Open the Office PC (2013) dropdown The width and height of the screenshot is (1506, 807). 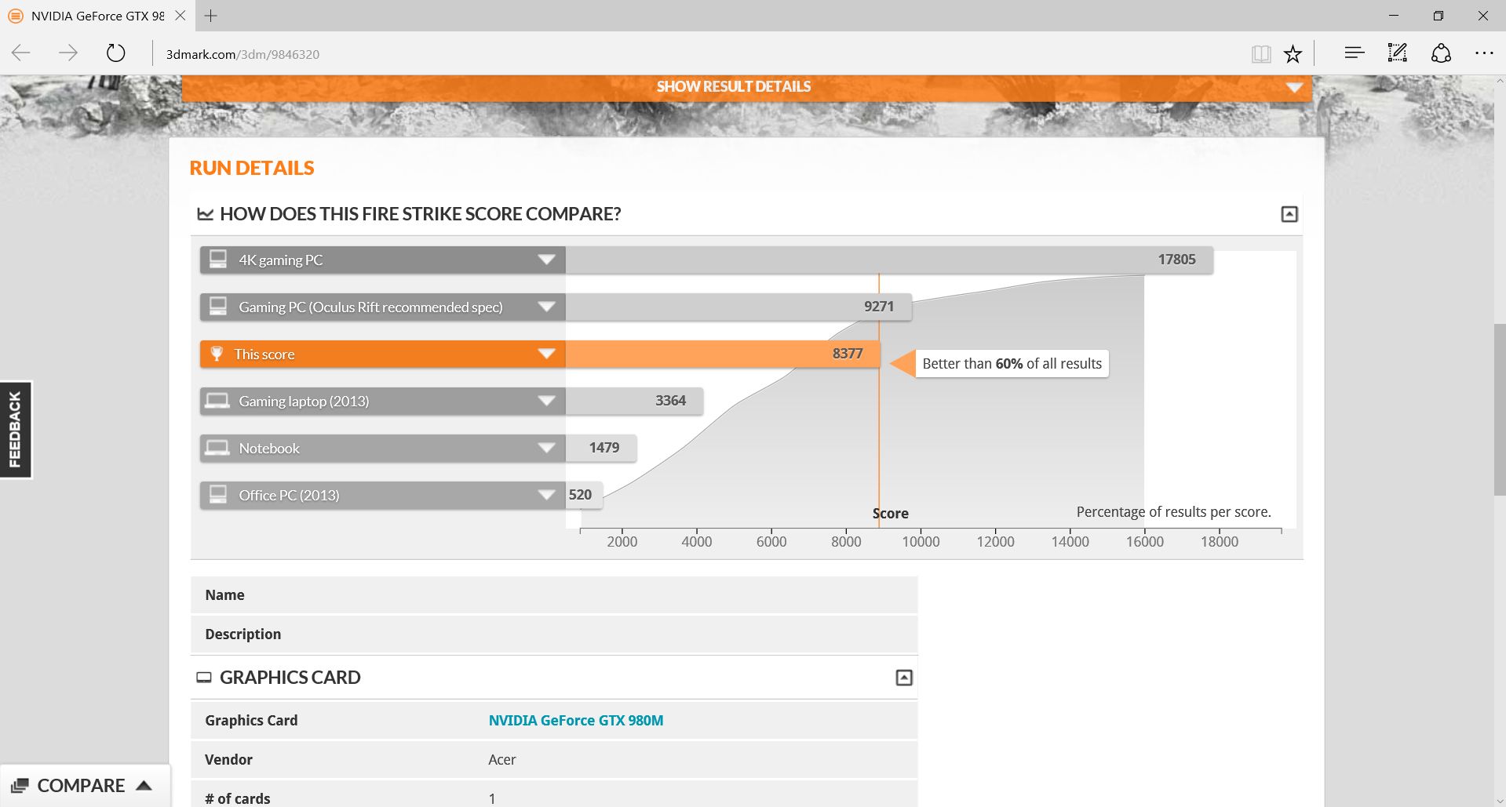[x=546, y=495]
